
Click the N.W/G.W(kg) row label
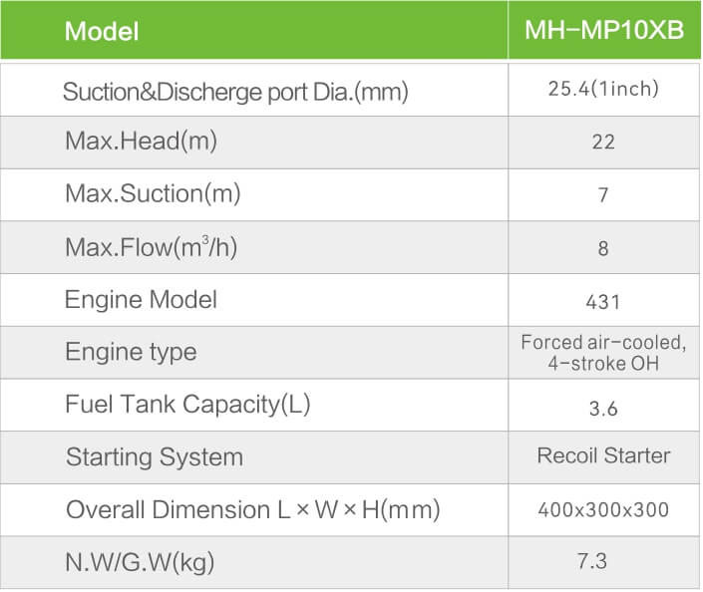(x=140, y=563)
